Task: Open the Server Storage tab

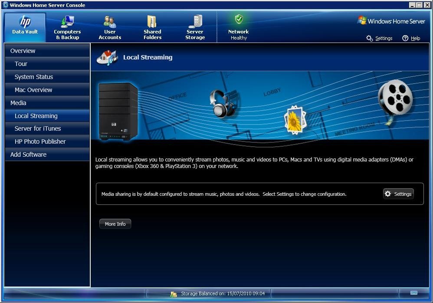Action: pyautogui.click(x=195, y=27)
